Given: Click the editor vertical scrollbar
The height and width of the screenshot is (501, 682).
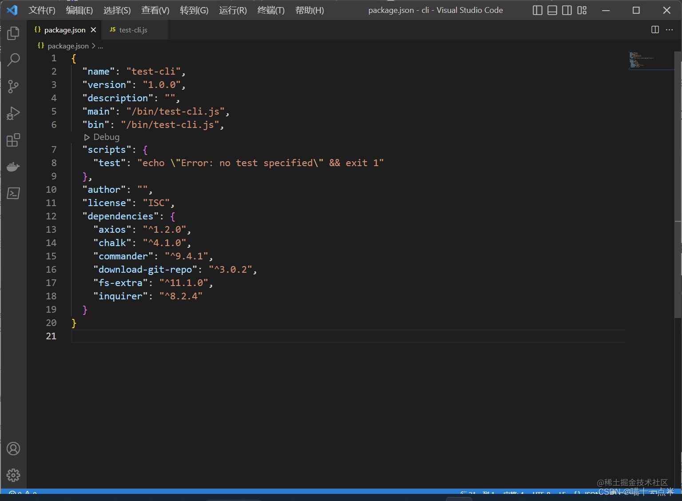Looking at the screenshot, I should 678,184.
